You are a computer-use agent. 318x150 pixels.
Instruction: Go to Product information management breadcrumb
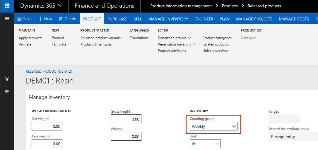coord(181,6)
